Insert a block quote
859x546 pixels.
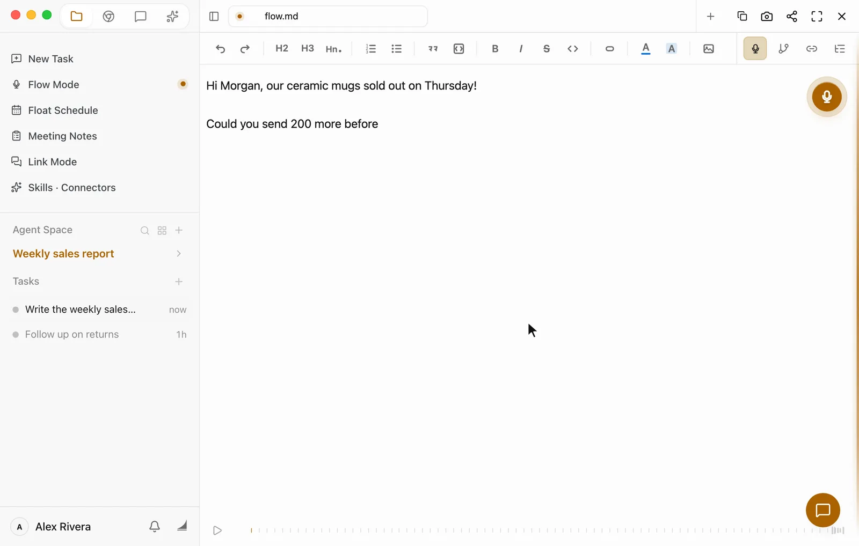point(433,49)
